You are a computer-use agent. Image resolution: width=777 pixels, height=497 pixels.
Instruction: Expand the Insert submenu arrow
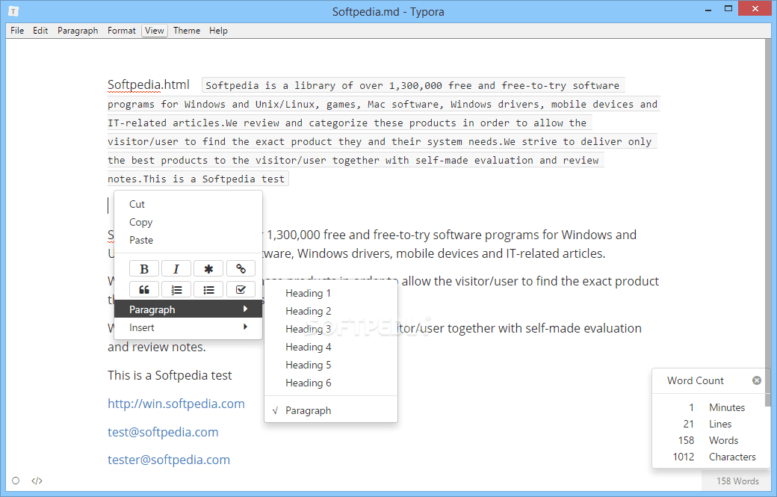click(245, 327)
